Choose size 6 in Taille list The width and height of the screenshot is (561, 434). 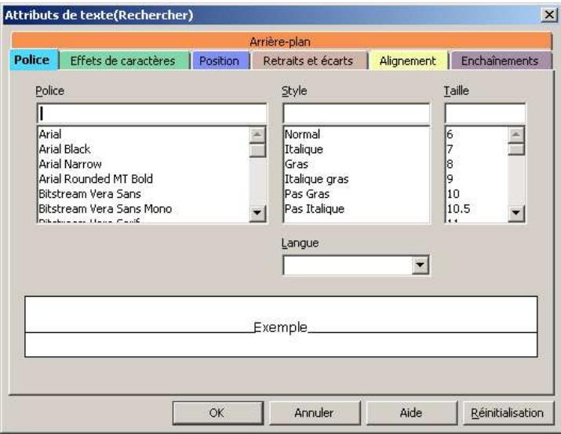[x=477, y=134]
